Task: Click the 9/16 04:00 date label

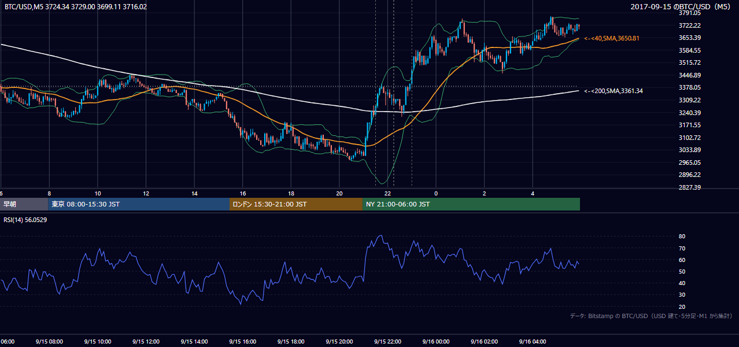Action: (533, 342)
